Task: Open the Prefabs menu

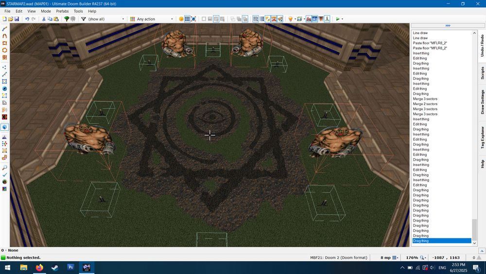Action: tap(62, 11)
